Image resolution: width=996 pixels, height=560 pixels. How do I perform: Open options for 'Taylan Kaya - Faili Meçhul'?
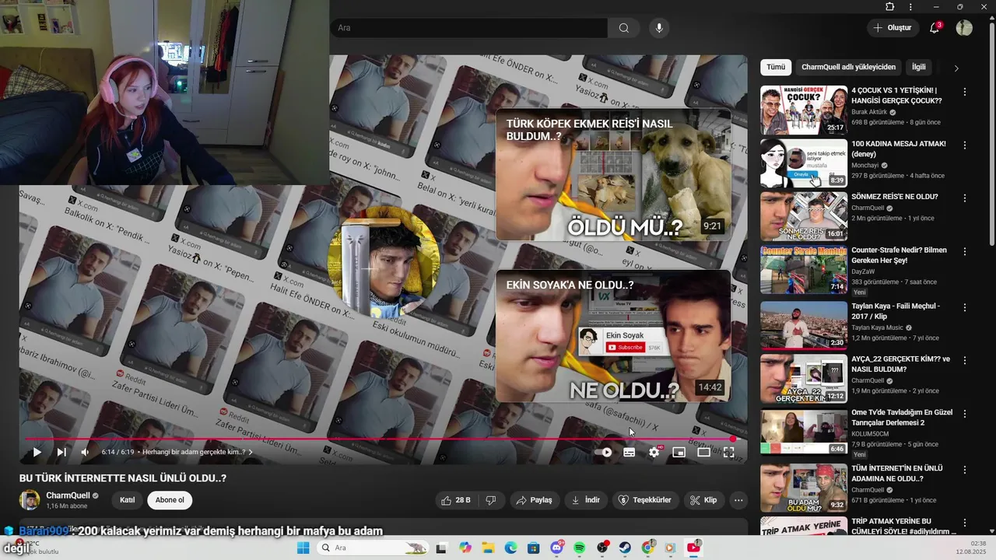coord(965,307)
